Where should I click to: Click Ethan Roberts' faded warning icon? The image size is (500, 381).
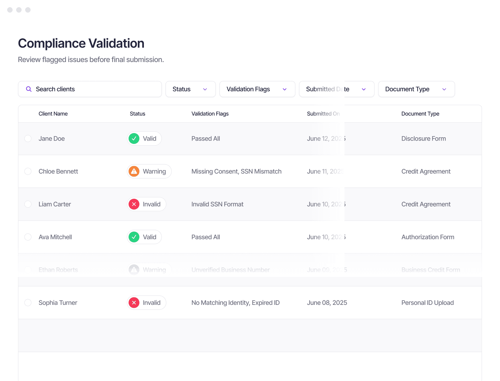click(134, 270)
